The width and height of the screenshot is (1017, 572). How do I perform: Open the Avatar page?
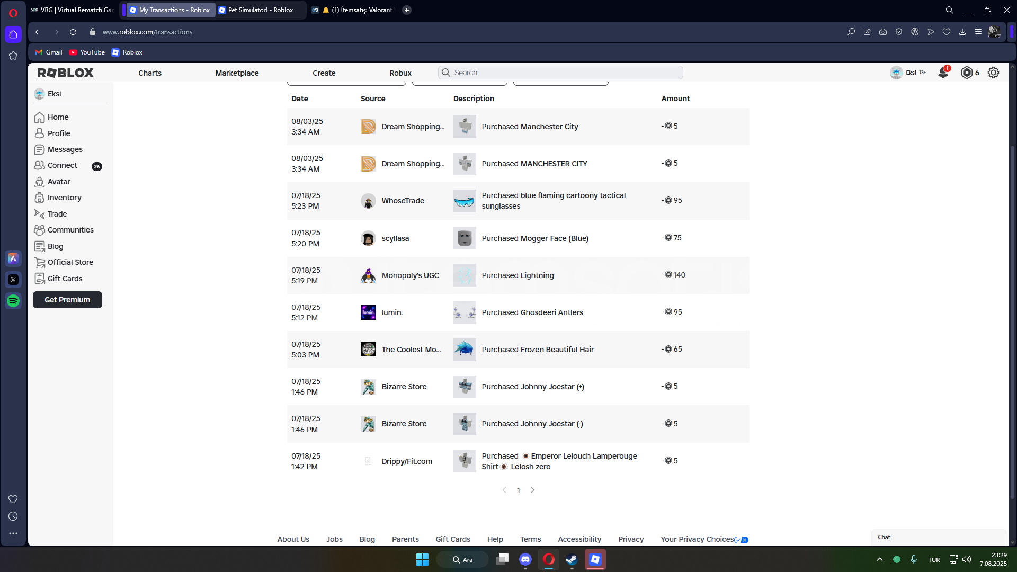click(52, 182)
